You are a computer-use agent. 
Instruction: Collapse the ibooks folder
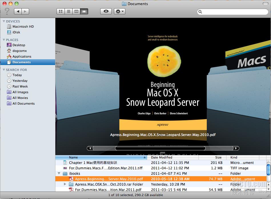(59, 173)
